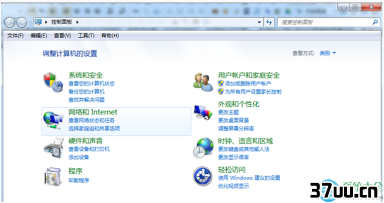The width and height of the screenshot is (384, 203).
Task: Click 为所有用户设置家长控制 link
Action: tap(253, 92)
